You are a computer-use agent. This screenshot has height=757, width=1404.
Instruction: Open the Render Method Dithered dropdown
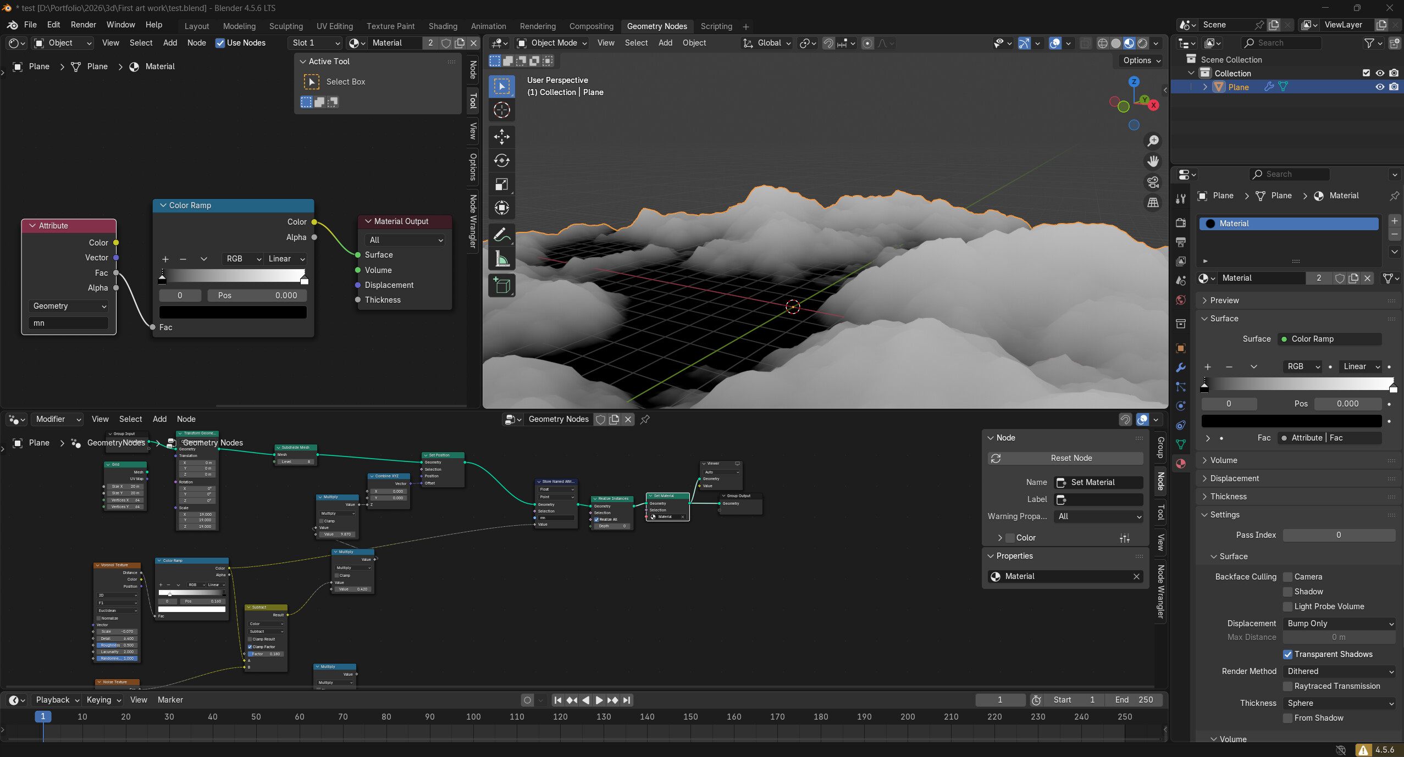[1339, 671]
